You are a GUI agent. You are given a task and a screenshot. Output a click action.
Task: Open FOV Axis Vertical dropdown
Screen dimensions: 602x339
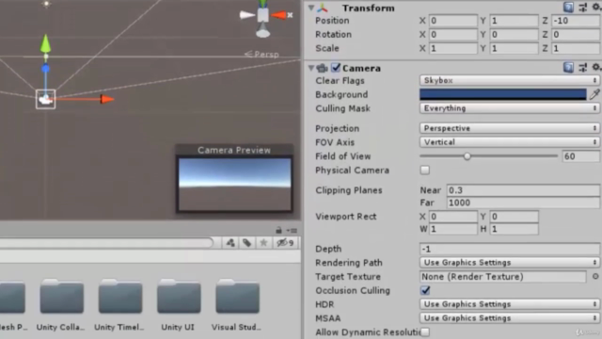(x=510, y=142)
